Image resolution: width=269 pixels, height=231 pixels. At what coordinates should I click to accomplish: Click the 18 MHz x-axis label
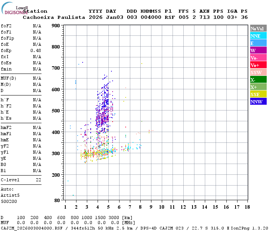[x=247, y=207]
